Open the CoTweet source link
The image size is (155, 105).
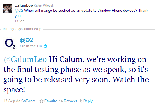28,101
